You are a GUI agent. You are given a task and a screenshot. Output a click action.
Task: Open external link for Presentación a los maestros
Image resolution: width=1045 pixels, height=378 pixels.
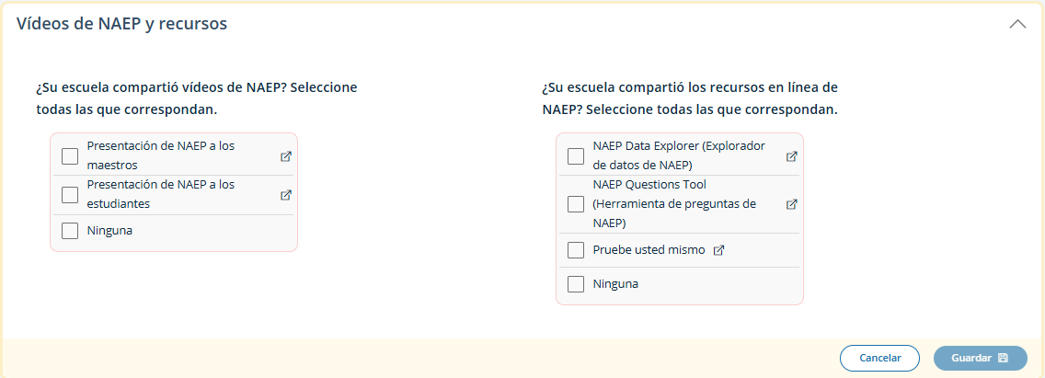coord(286,156)
